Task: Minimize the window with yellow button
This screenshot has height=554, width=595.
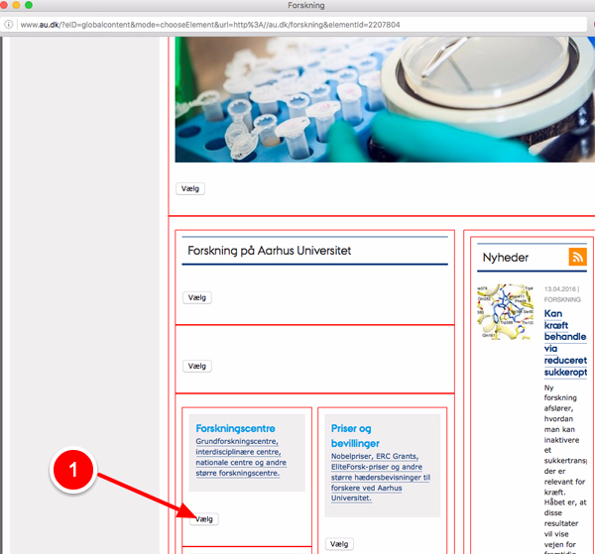Action: click(x=29, y=6)
